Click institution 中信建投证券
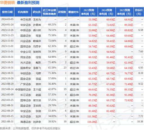Image resolution: width=144 pixels, height=130 pixels. (23, 89)
